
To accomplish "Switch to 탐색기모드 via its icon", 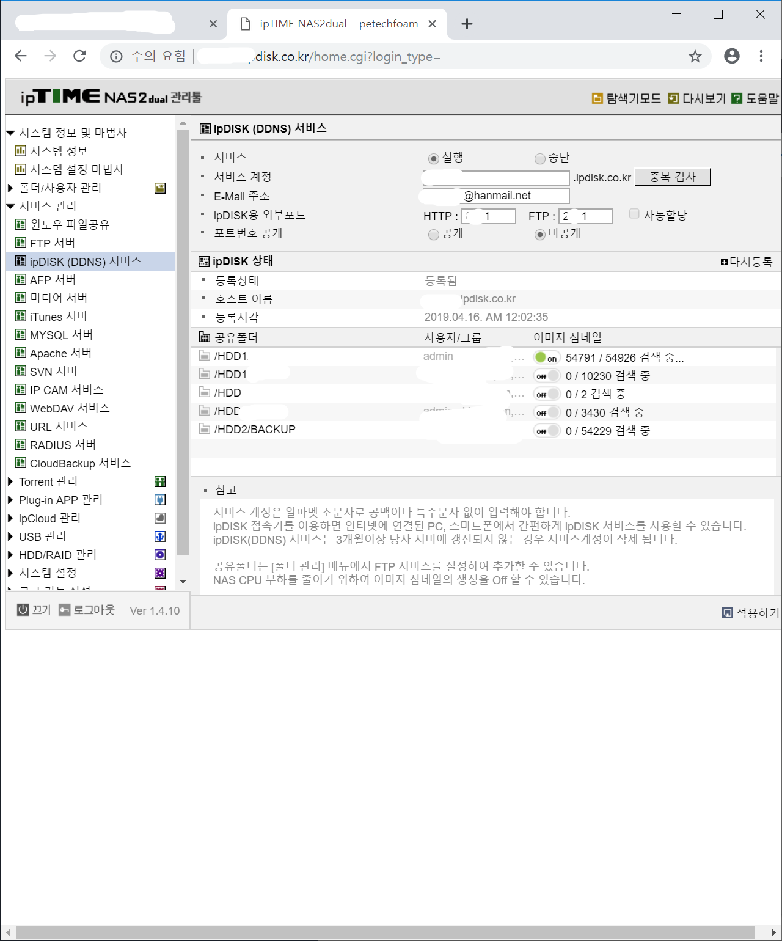I will point(597,98).
